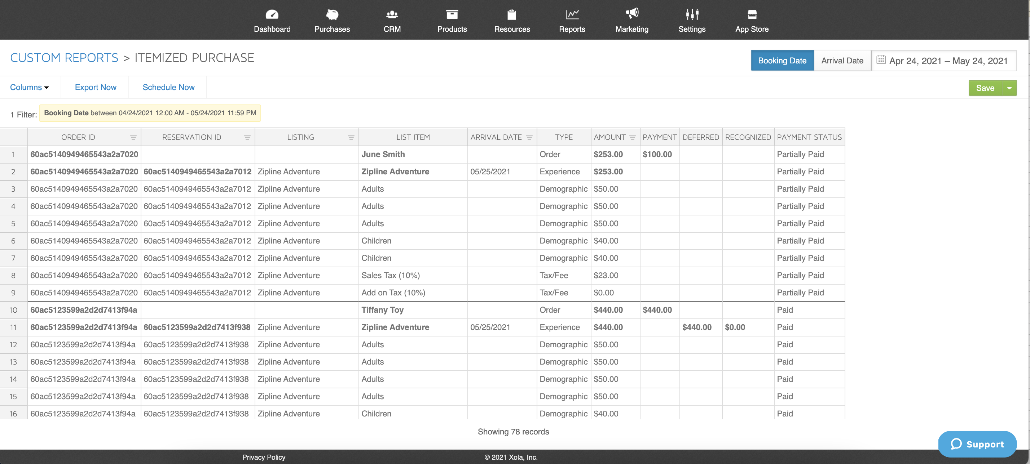Go to Marketing menu label

coord(632,29)
